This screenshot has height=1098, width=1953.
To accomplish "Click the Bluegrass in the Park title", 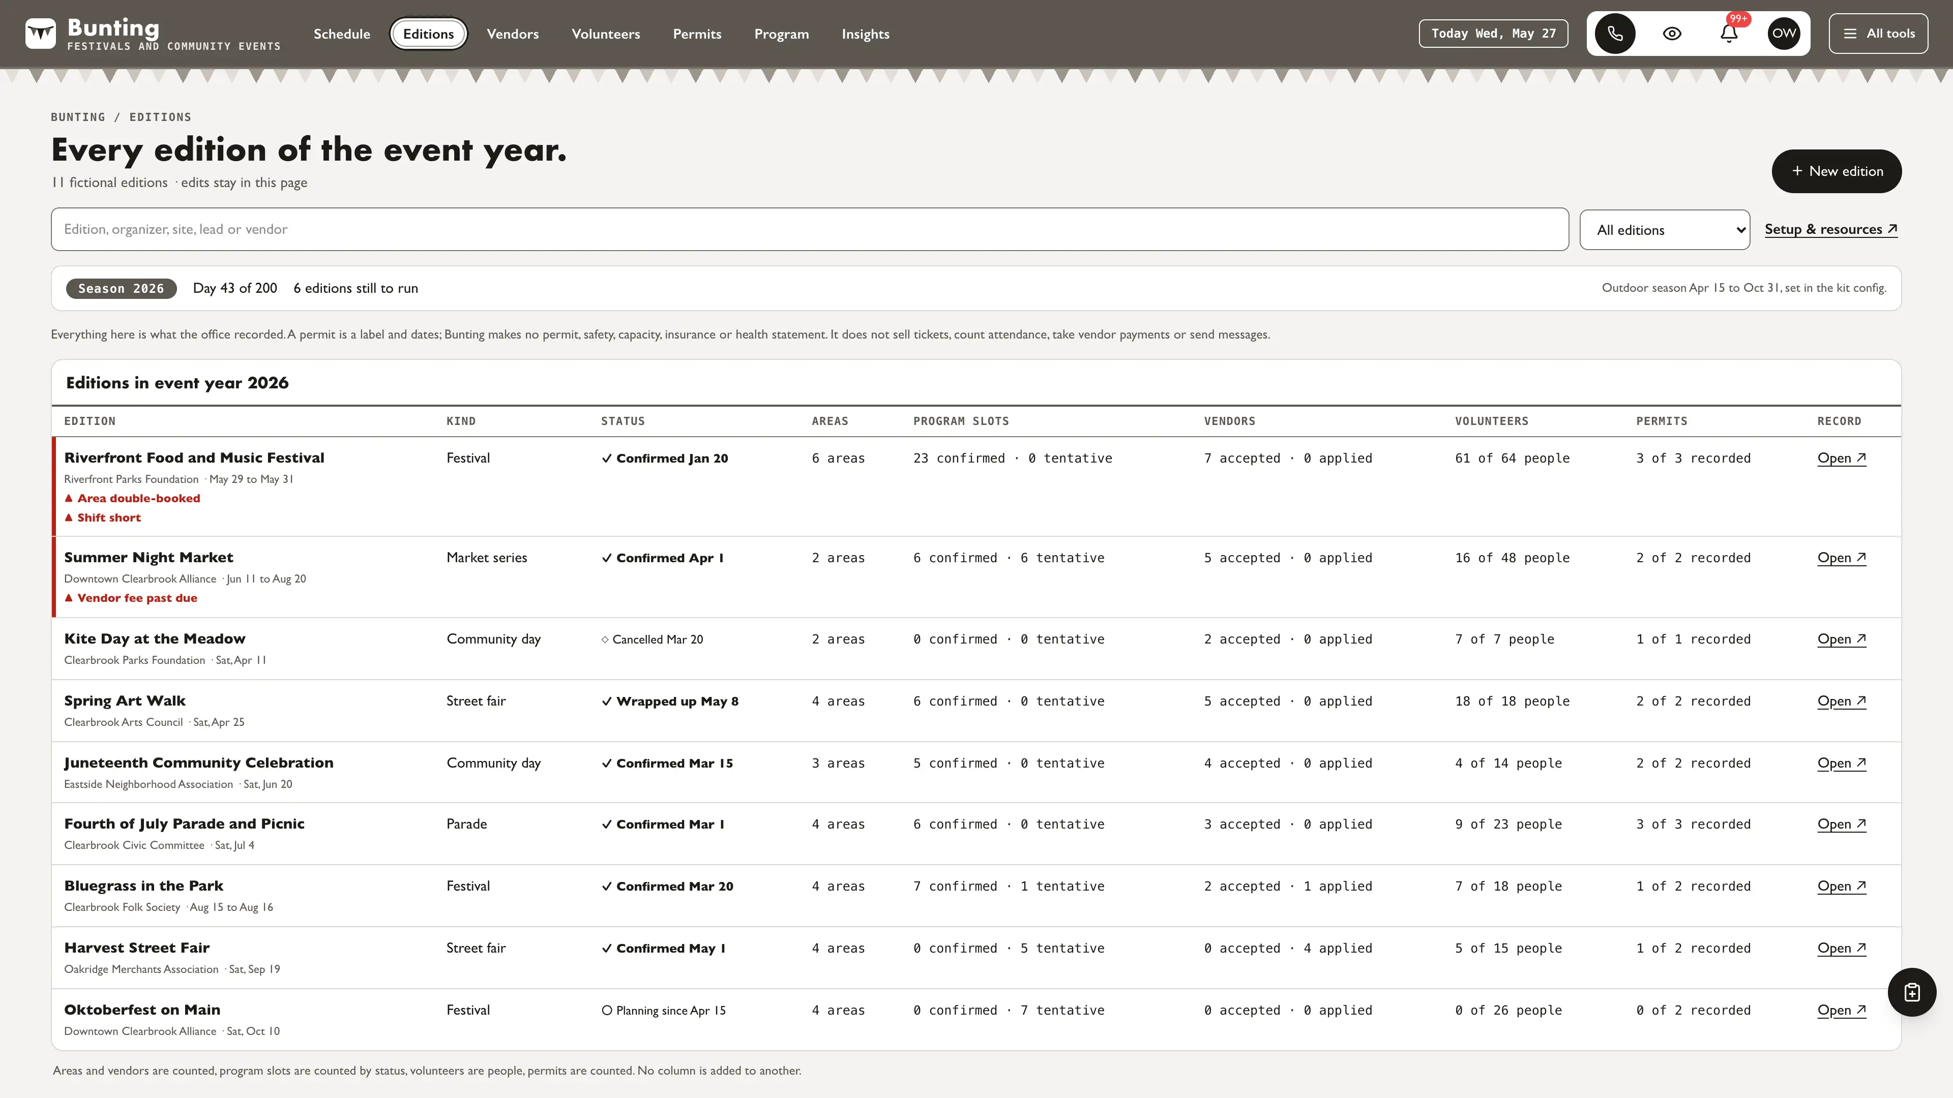I will coord(144,886).
